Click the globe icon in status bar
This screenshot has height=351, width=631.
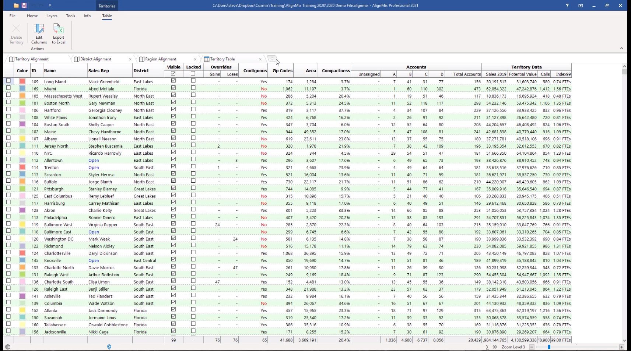[x=8, y=347]
